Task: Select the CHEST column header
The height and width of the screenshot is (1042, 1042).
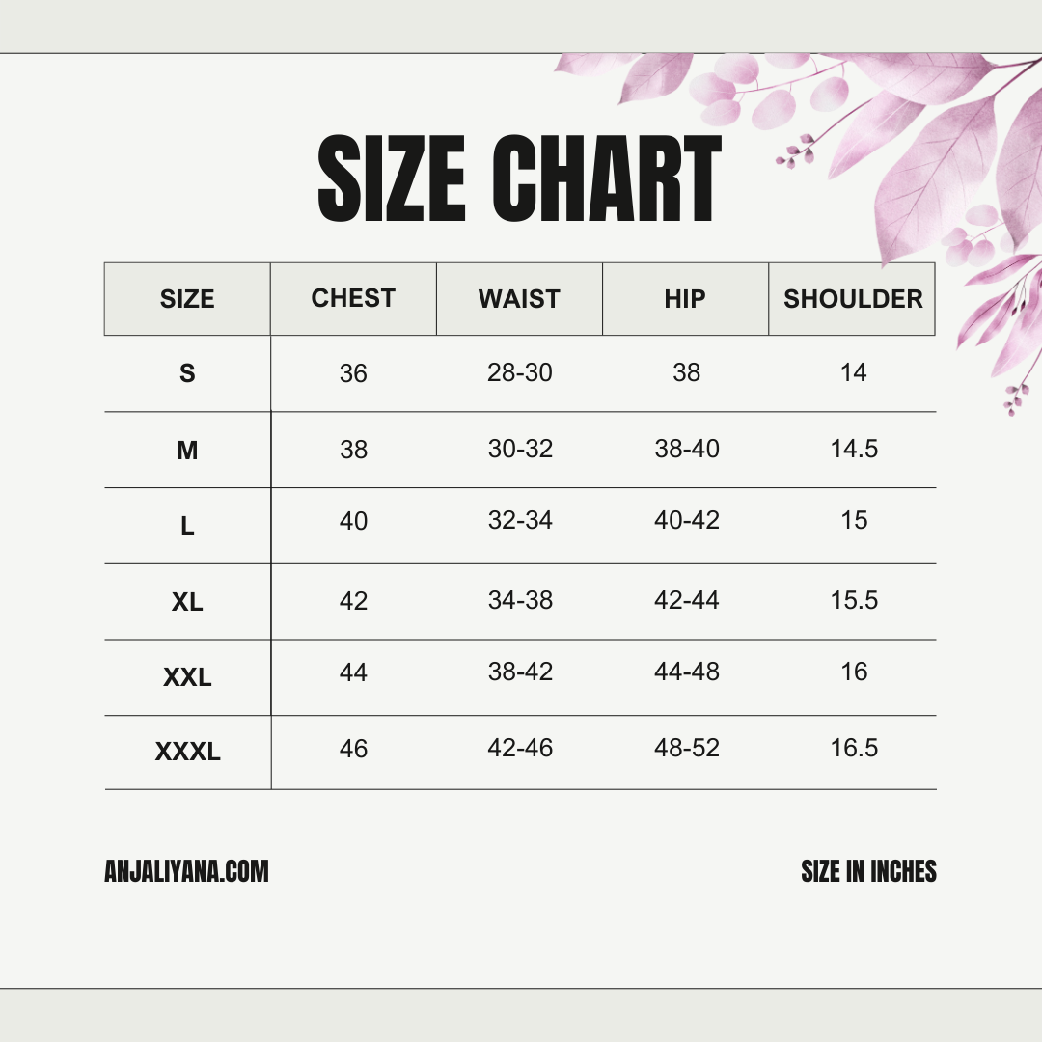Action: tap(353, 298)
